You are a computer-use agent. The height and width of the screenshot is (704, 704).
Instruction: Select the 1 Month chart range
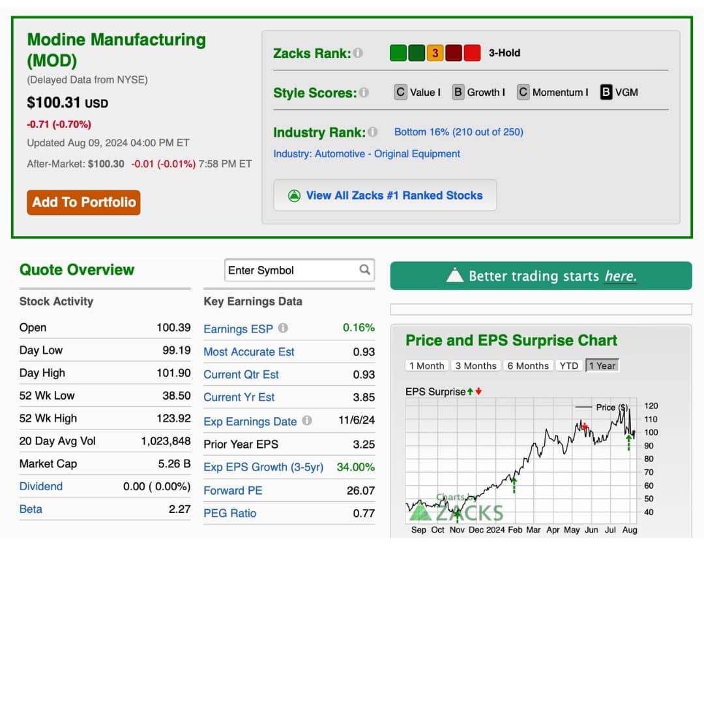[x=426, y=366]
